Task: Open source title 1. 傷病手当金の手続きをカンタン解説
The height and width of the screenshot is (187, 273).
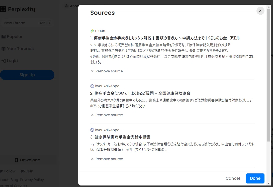Action: 165,38
